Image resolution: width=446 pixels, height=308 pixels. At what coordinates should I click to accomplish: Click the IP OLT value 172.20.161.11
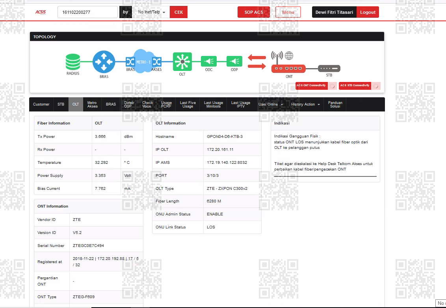[220, 150]
